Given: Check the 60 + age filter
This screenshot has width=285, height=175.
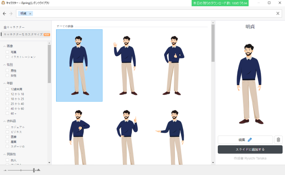Looking at the screenshot, I should pos(7,114).
